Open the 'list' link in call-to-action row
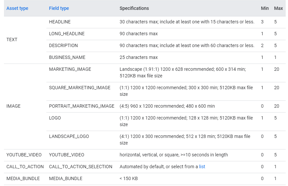Screen dimensions: 288x186 point(202,167)
